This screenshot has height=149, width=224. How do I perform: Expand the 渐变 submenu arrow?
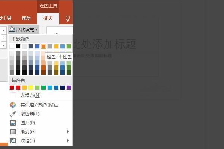[x=68, y=132]
